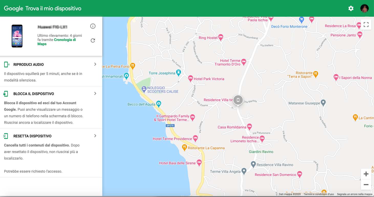Click the Google Trova il mio dispositivo title
This screenshot has width=374, height=197.
point(42,8)
